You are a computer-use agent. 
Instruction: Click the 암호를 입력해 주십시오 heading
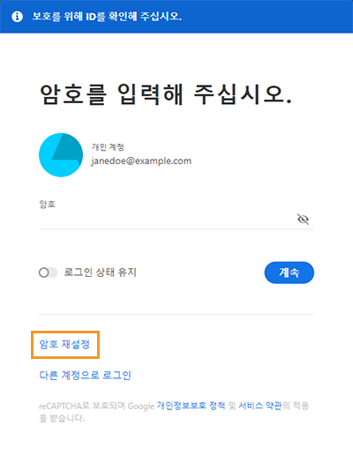tap(166, 94)
